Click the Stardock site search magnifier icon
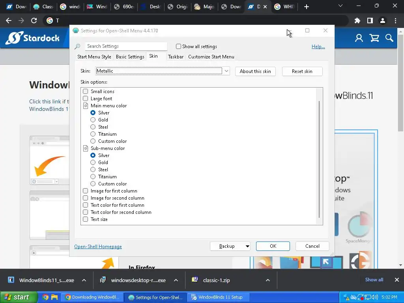Image resolution: width=404 pixels, height=303 pixels. click(389, 38)
